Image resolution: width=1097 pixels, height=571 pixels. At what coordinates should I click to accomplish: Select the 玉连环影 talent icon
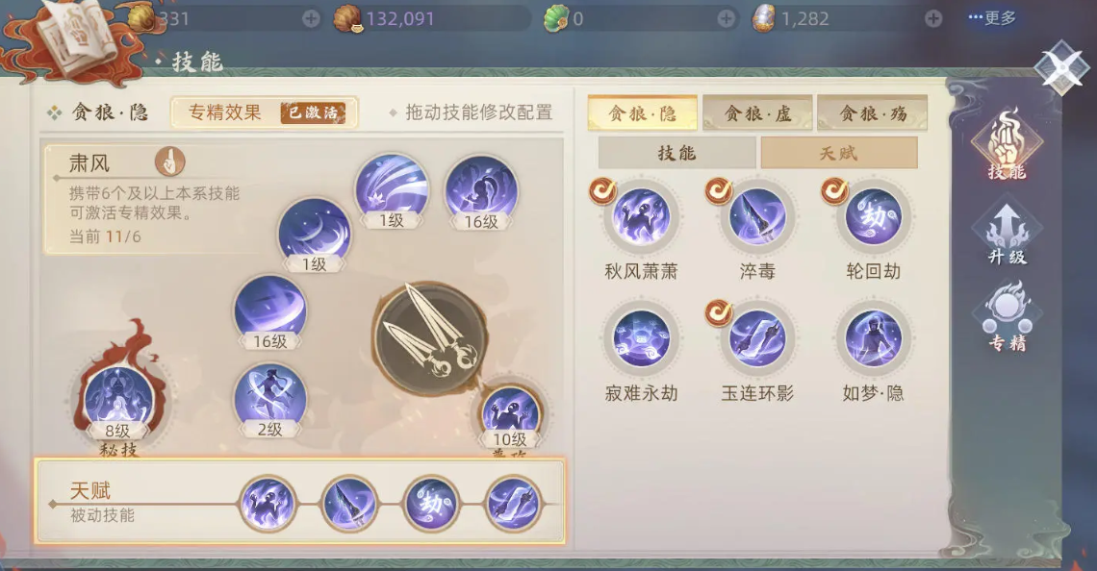click(x=757, y=339)
